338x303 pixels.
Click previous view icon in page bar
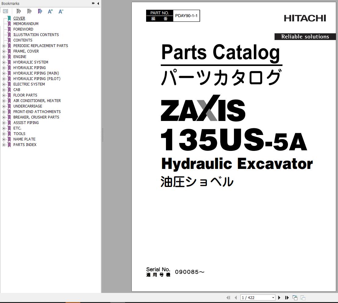(295, 298)
